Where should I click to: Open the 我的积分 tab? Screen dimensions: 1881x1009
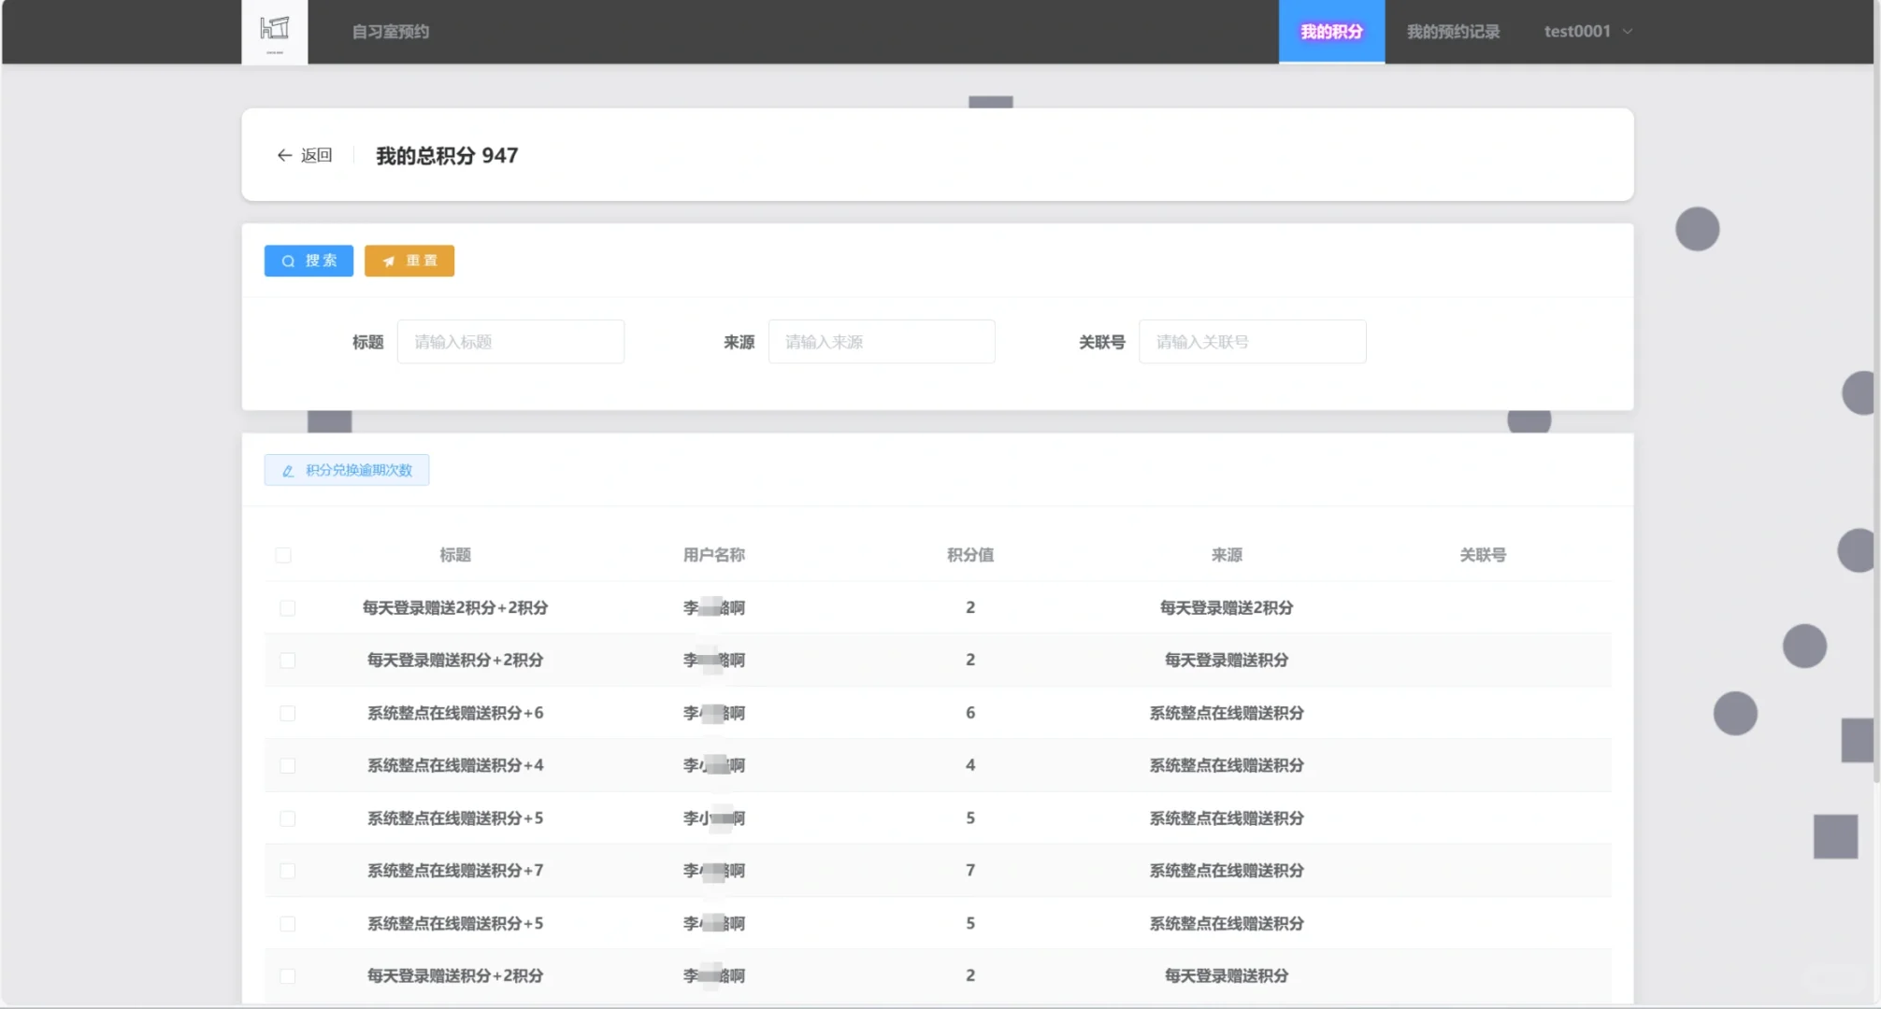pos(1331,31)
